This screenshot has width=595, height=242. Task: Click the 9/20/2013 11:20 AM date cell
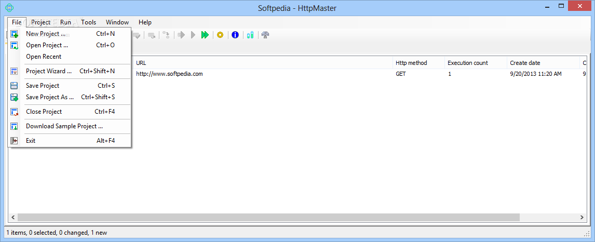tap(536, 74)
